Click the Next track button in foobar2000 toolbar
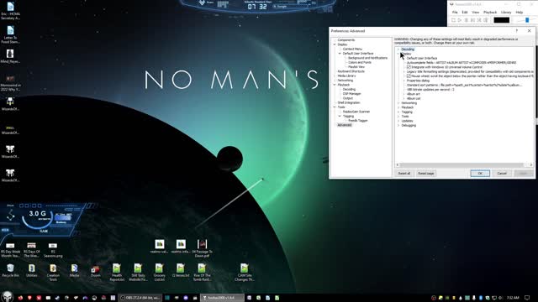The height and width of the screenshot is (302, 538). pos(479,20)
